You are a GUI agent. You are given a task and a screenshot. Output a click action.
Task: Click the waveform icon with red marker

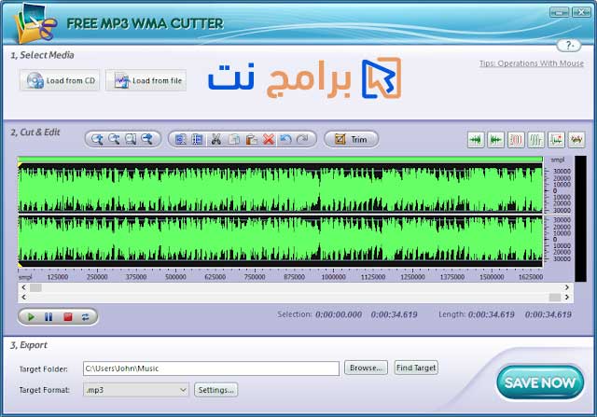pos(556,140)
